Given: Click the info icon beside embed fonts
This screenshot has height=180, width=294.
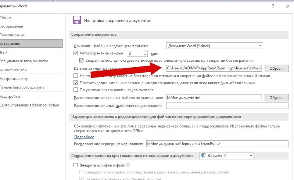Looking at the screenshot, I should click(x=128, y=165).
